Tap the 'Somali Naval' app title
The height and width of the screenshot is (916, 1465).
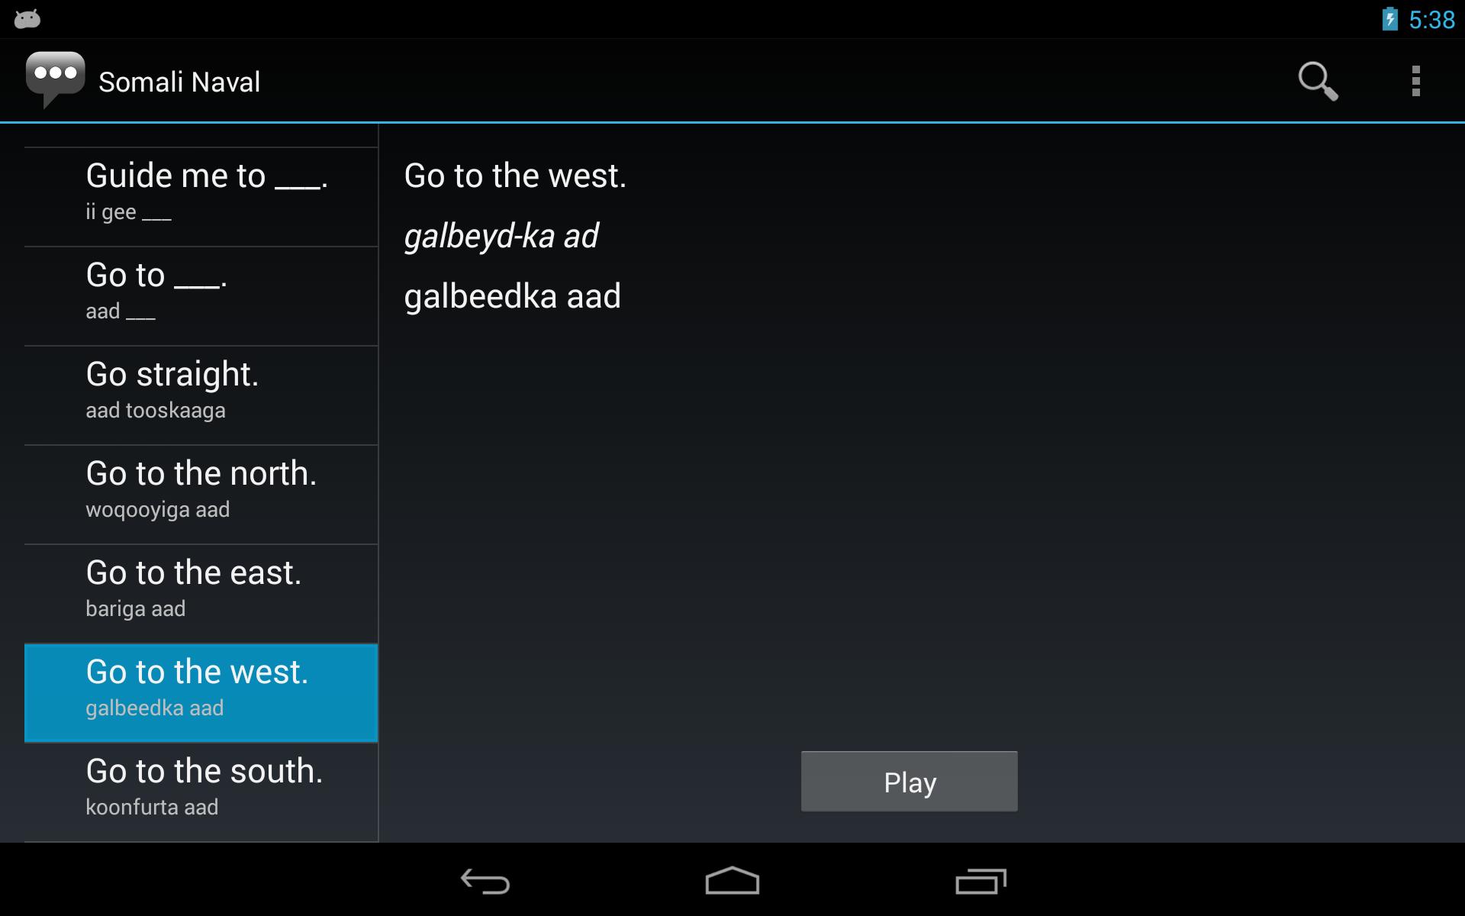click(179, 82)
